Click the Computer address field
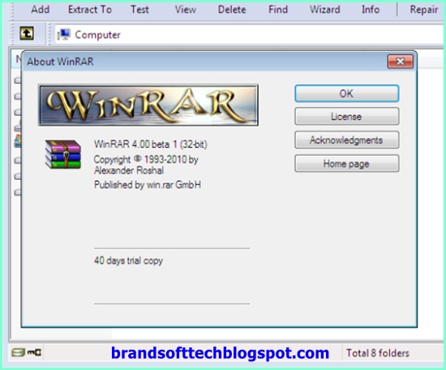The image size is (446, 370). pos(249,34)
